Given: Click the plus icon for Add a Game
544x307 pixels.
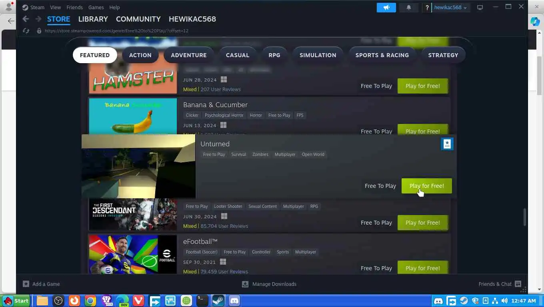Looking at the screenshot, I should click(x=26, y=284).
